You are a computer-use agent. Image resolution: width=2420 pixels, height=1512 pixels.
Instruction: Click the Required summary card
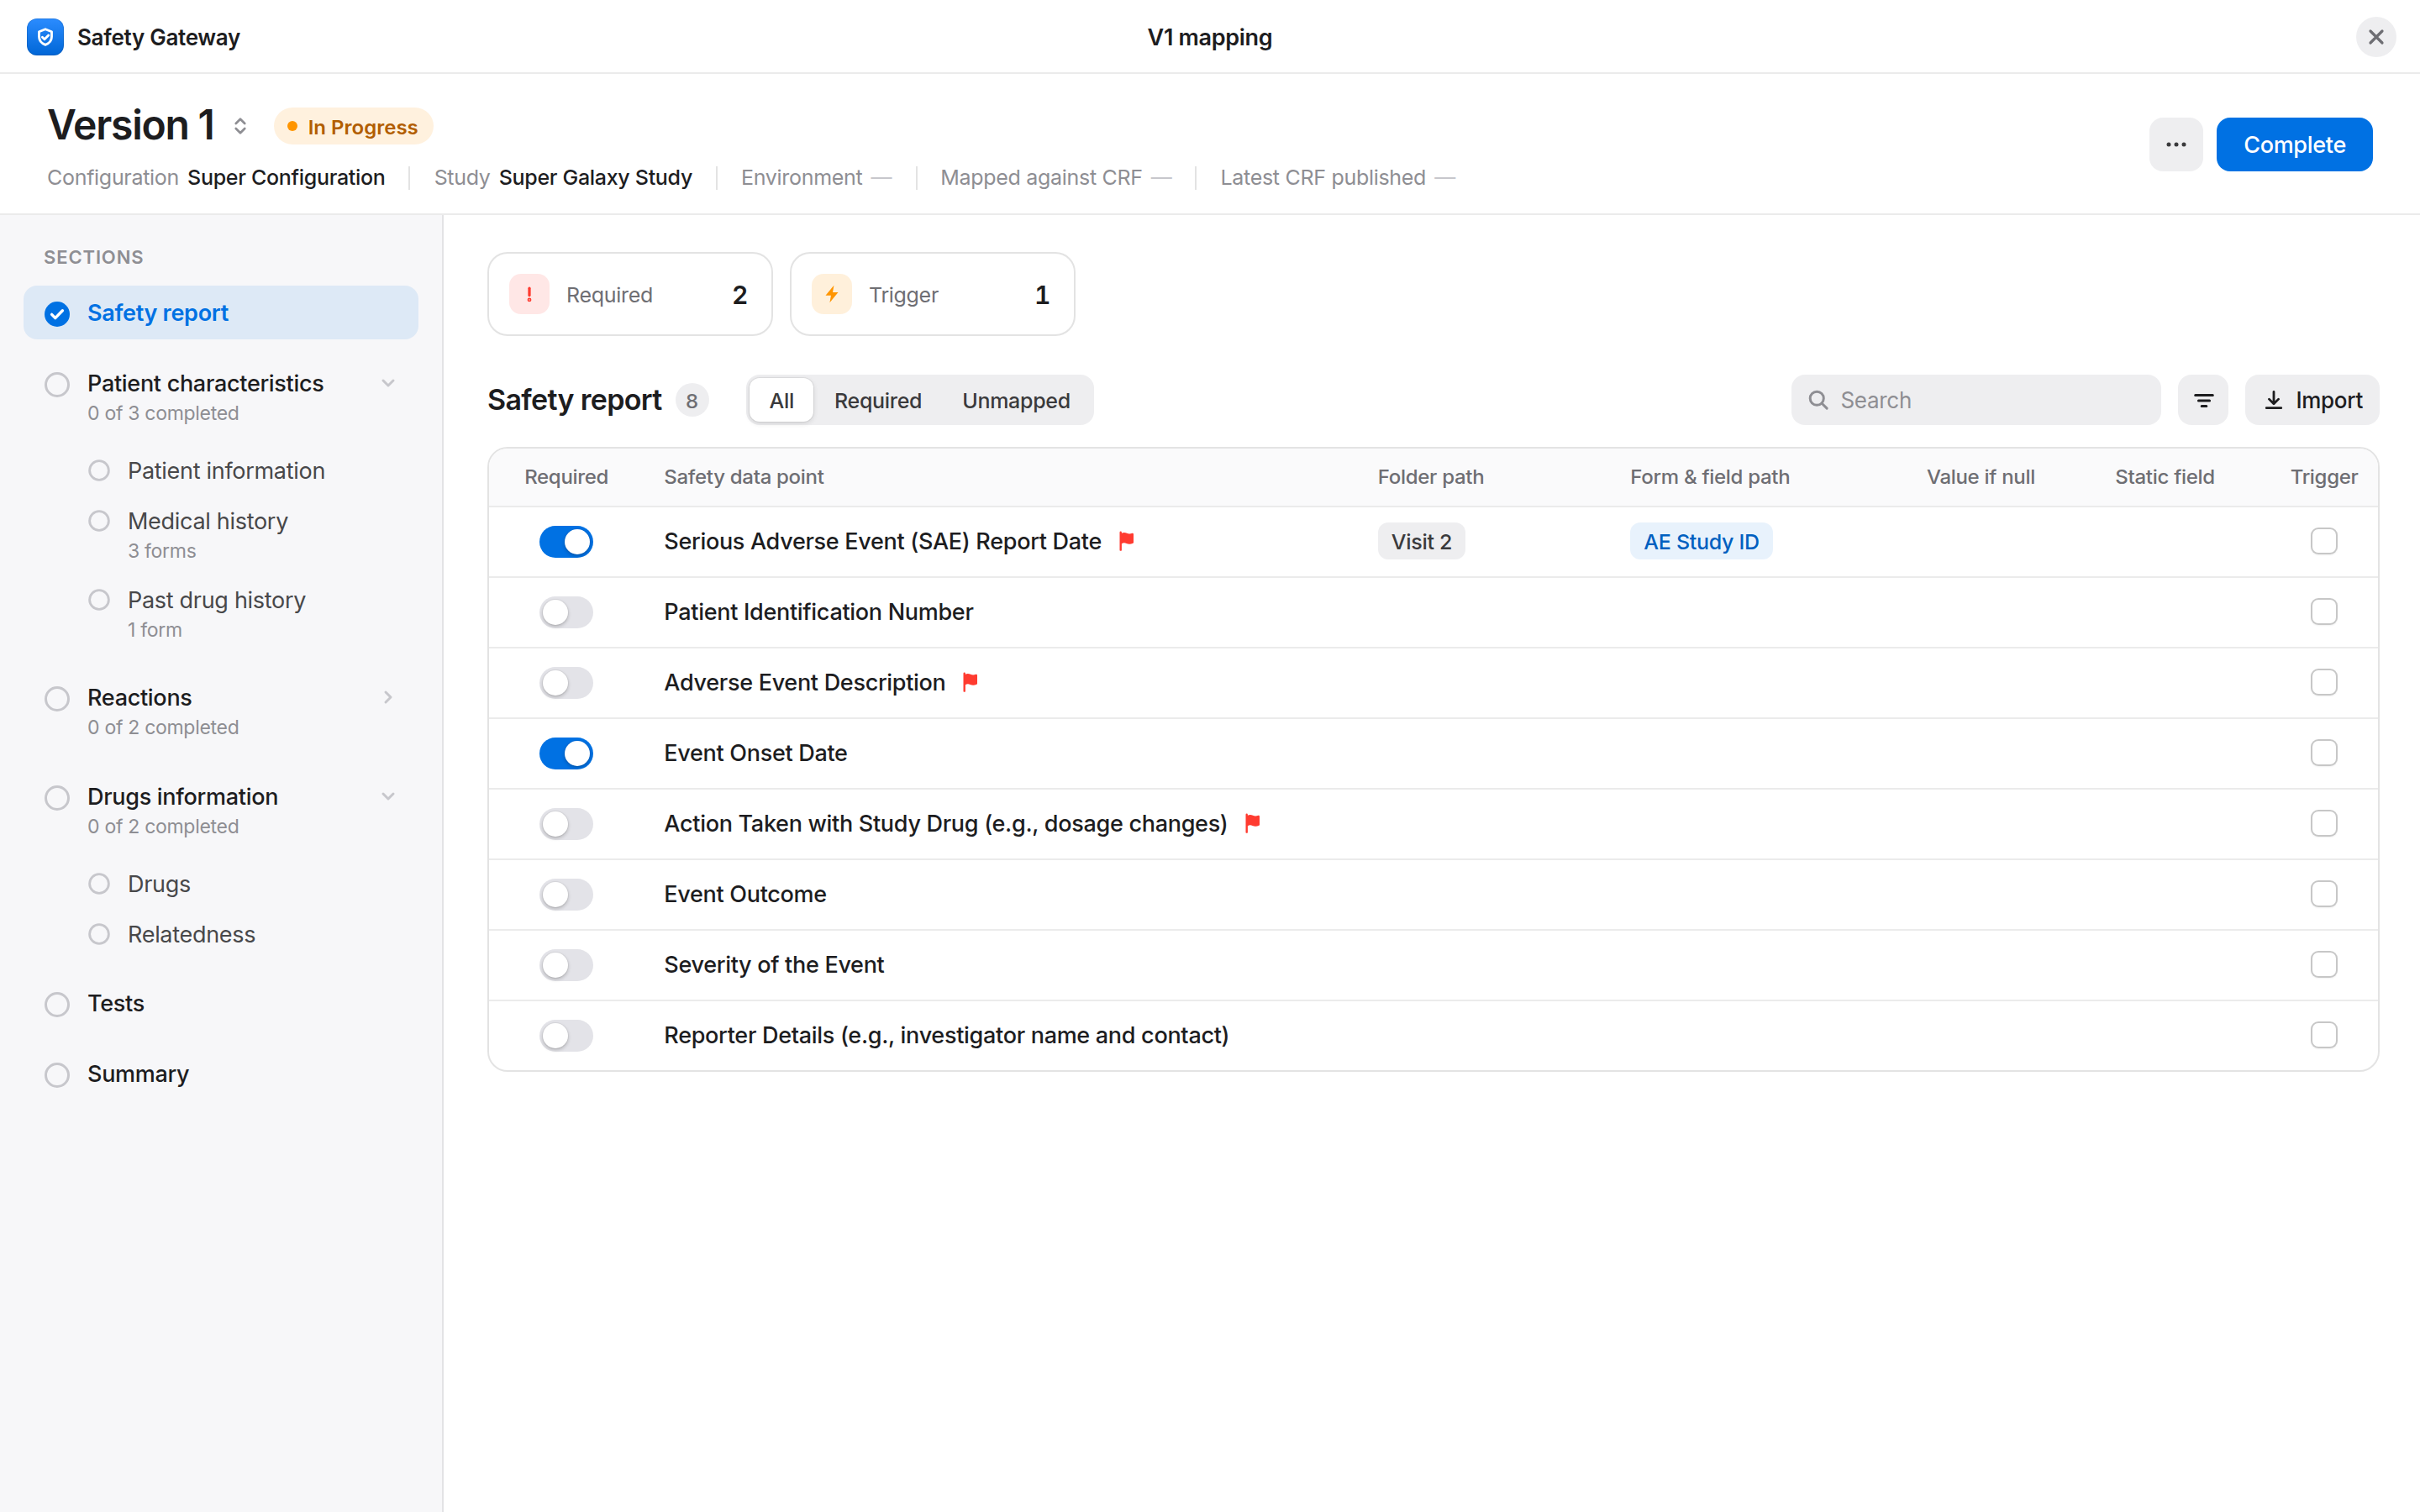(x=629, y=294)
